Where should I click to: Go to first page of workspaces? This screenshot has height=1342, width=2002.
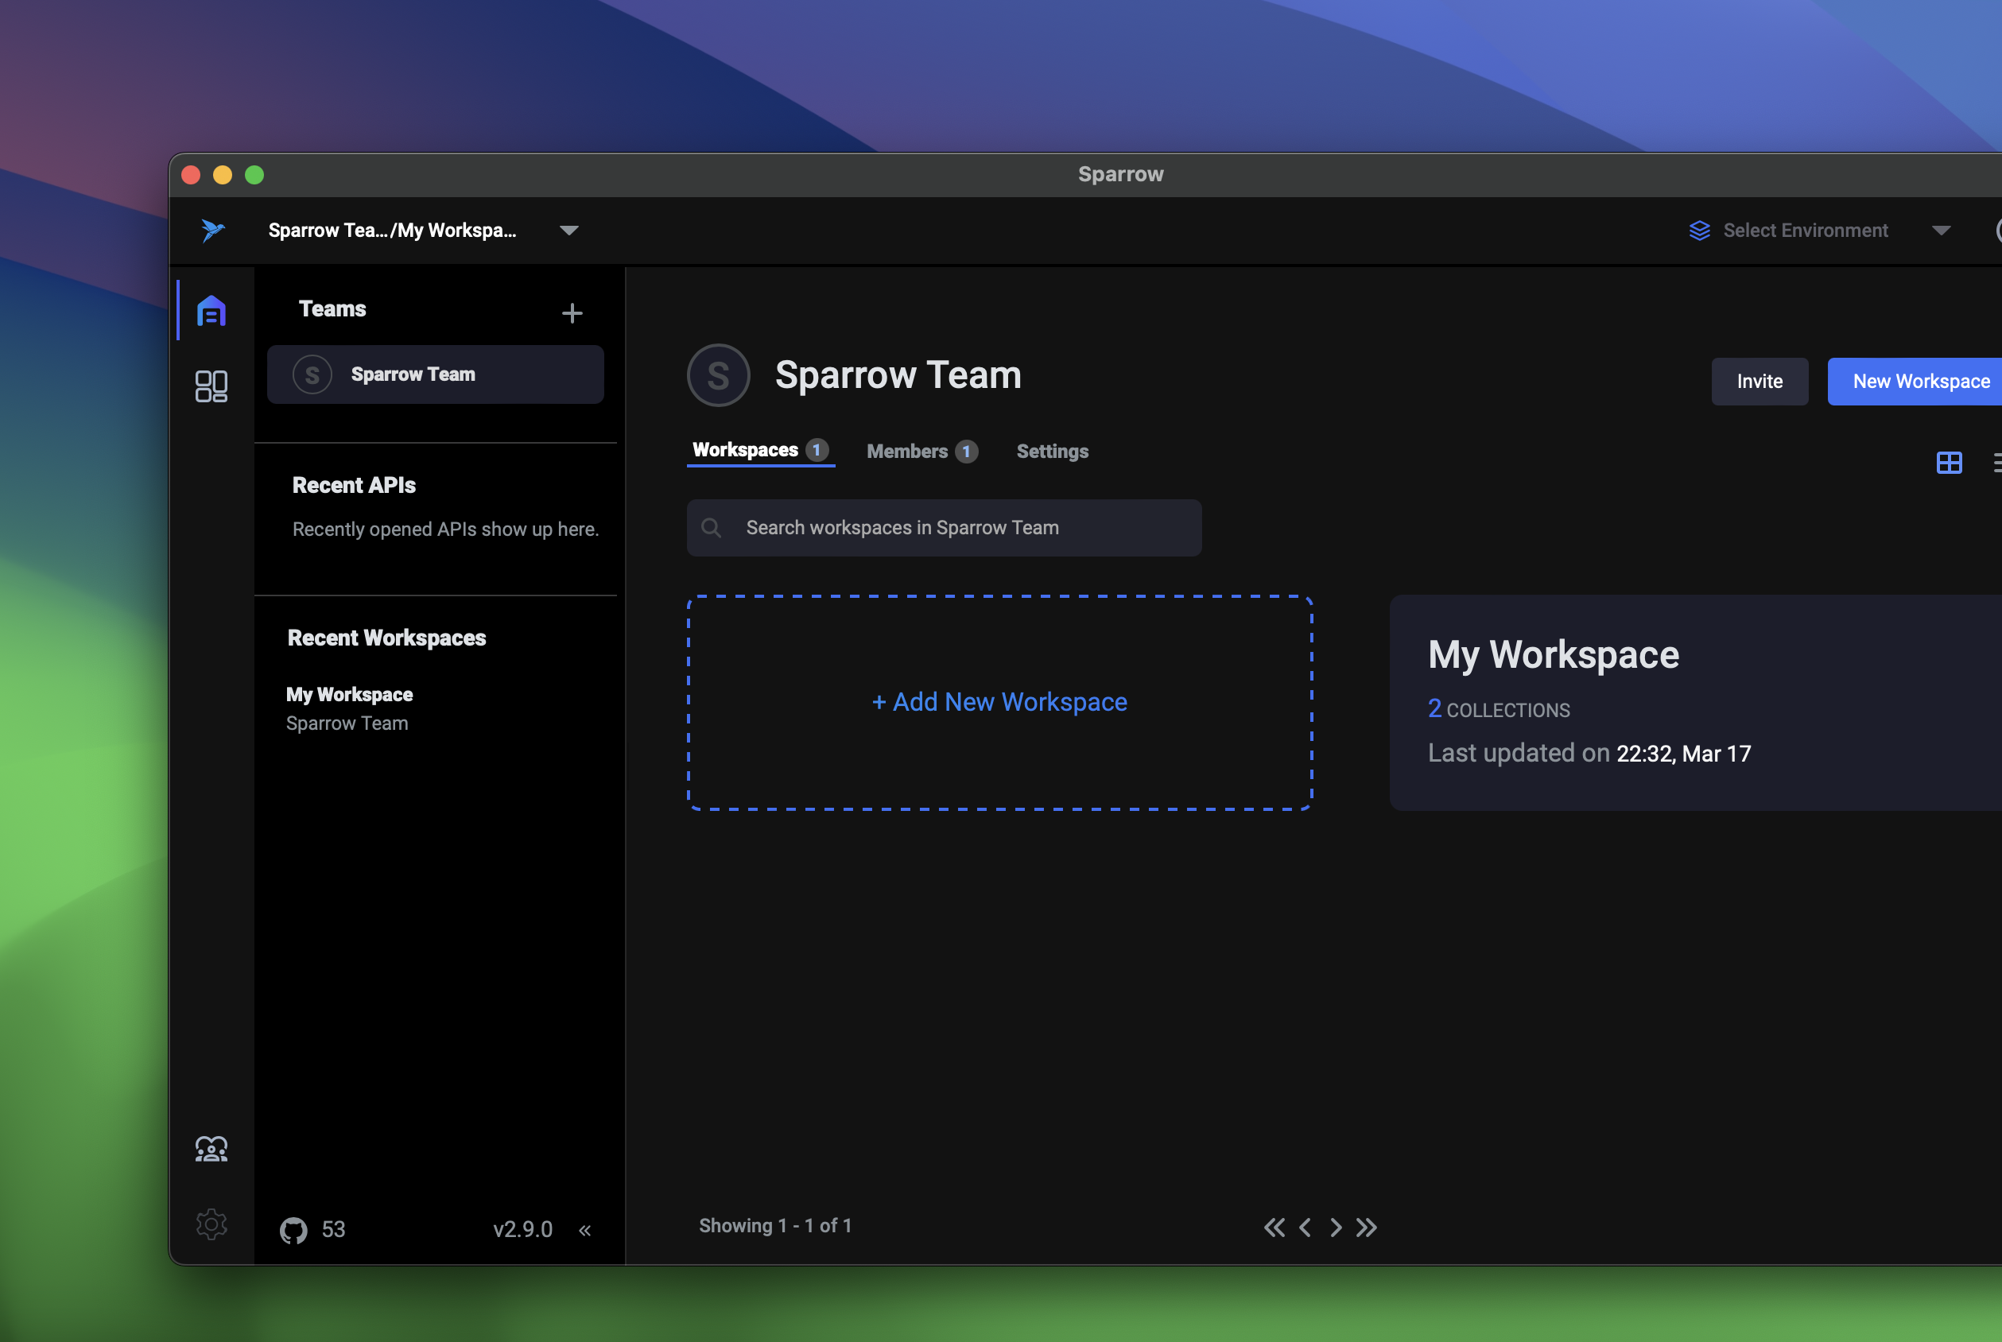pyautogui.click(x=1275, y=1228)
